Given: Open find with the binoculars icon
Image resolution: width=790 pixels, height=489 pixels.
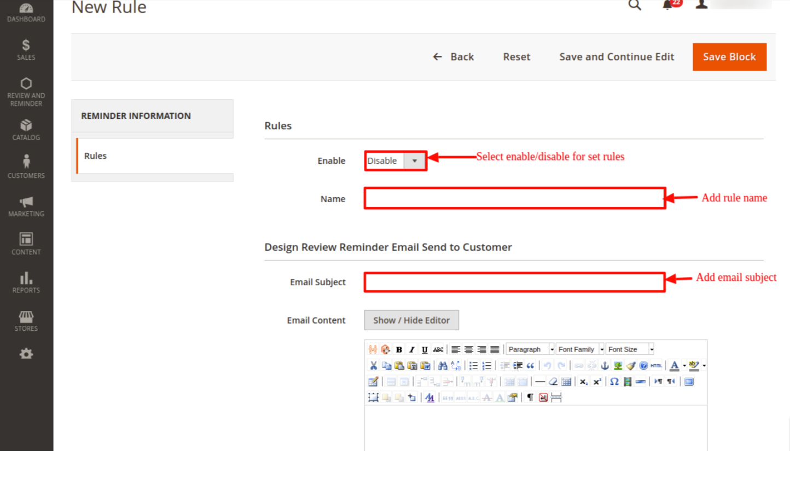Looking at the screenshot, I should 443,366.
